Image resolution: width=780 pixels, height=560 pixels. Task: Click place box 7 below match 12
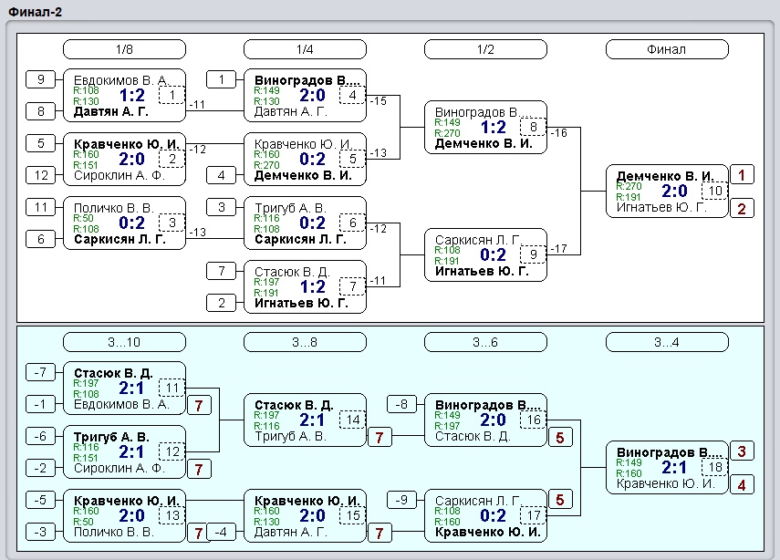(199, 469)
